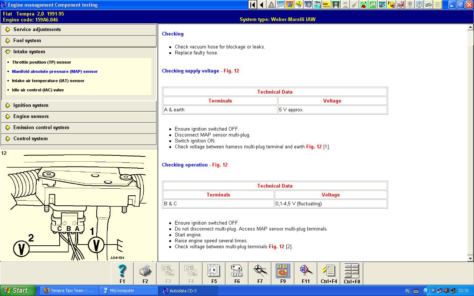
Task: Click the F6 connector pin layout button
Action: click(x=237, y=273)
